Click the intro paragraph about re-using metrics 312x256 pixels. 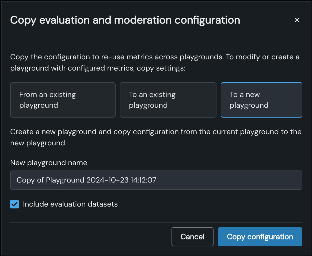(155, 63)
